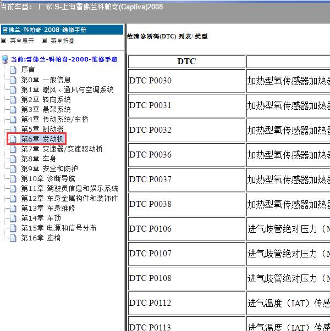
Task: Open 第14章 车顶 chapter
Action: click(x=41, y=218)
